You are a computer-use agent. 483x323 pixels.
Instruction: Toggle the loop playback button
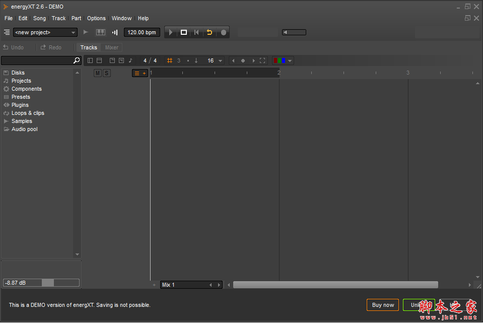pyautogui.click(x=210, y=32)
